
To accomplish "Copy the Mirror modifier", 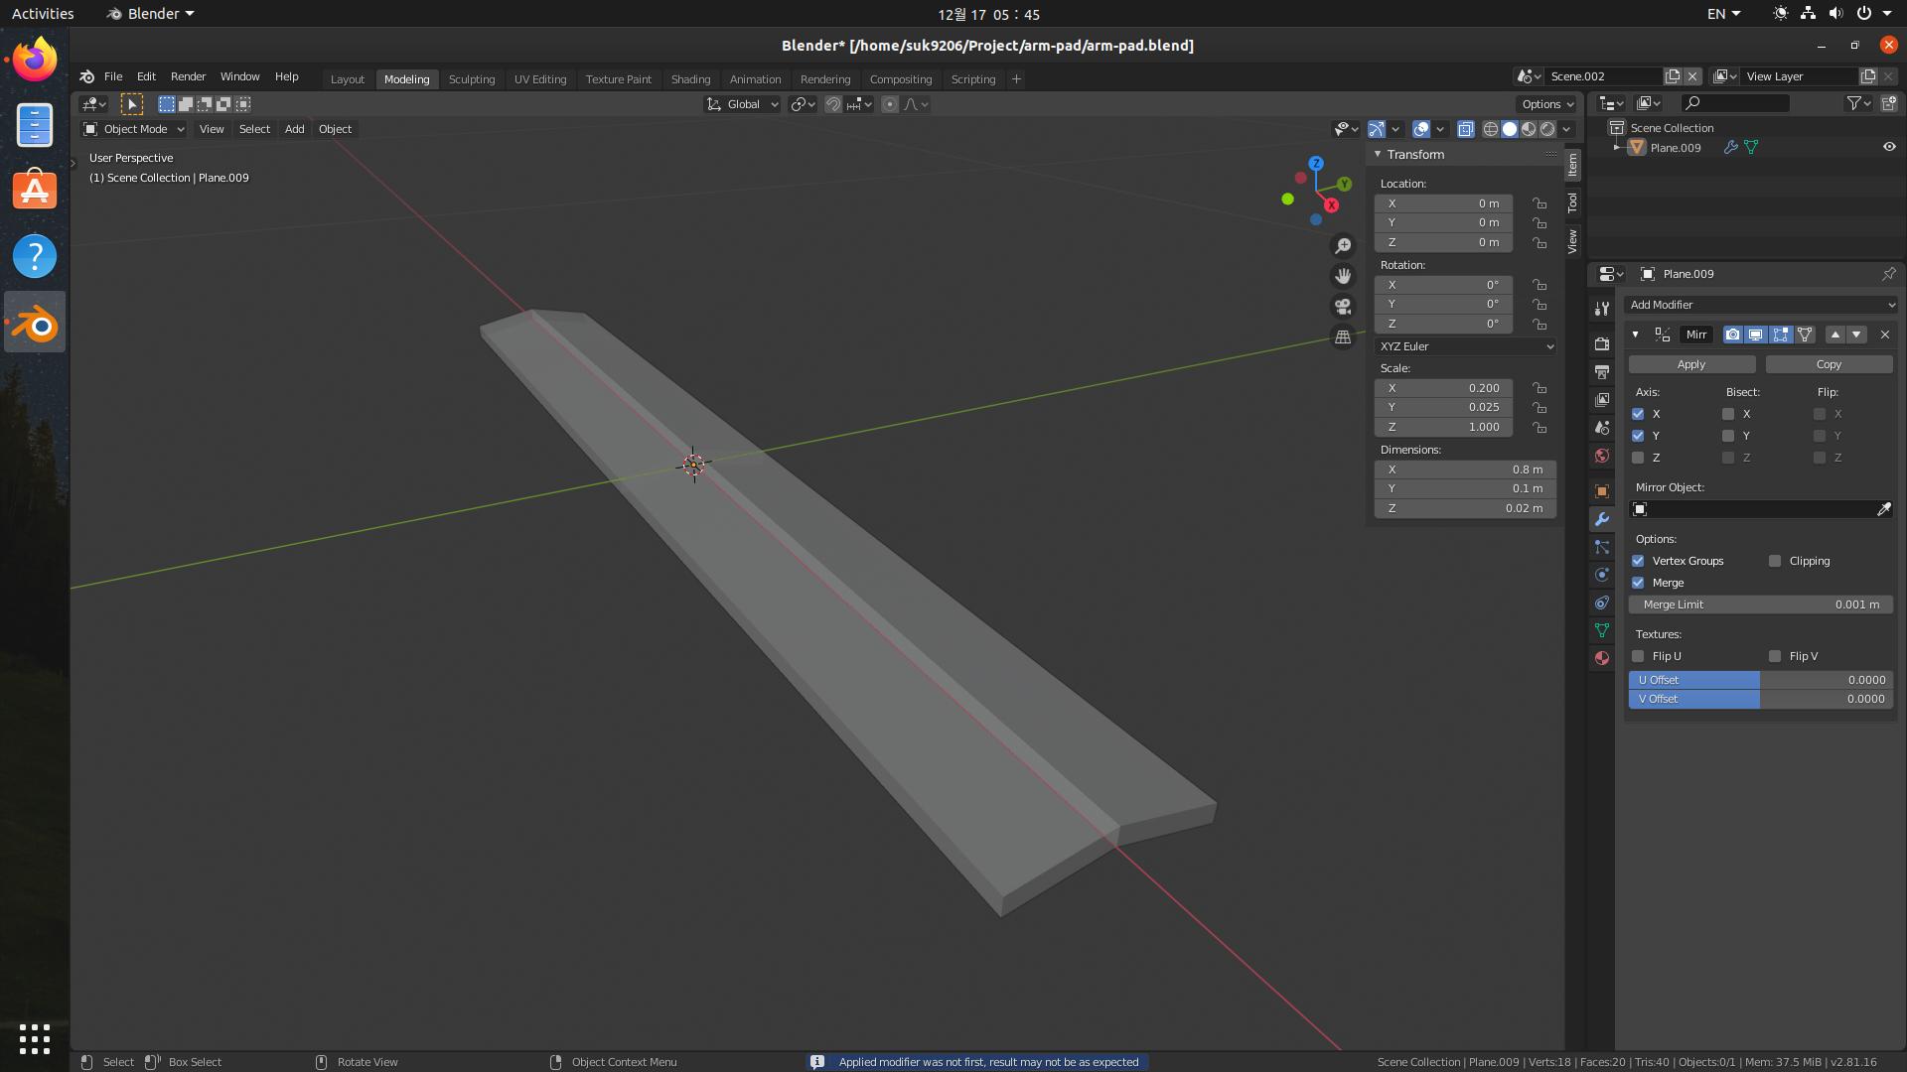I will [x=1829, y=364].
